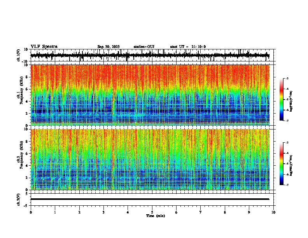Click the ch.1 waveform trace panel

coord(152,55)
